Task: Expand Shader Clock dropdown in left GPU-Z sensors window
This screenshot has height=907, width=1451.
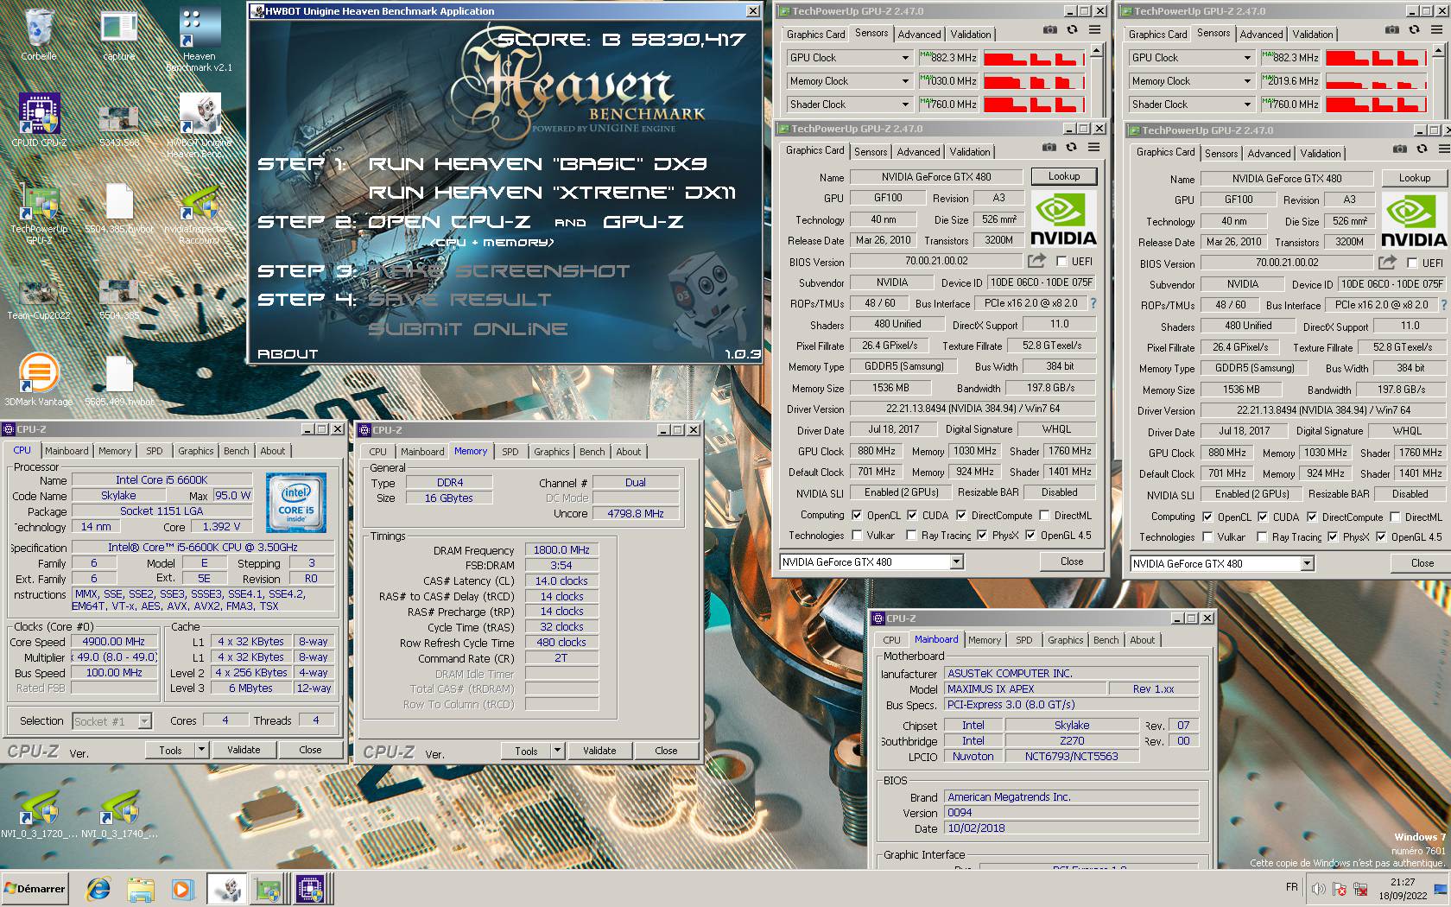Action: tap(905, 105)
